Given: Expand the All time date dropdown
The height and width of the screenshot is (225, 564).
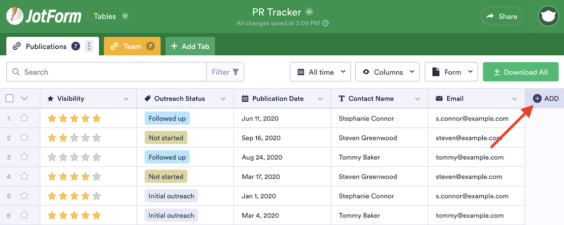Looking at the screenshot, I should pos(320,72).
